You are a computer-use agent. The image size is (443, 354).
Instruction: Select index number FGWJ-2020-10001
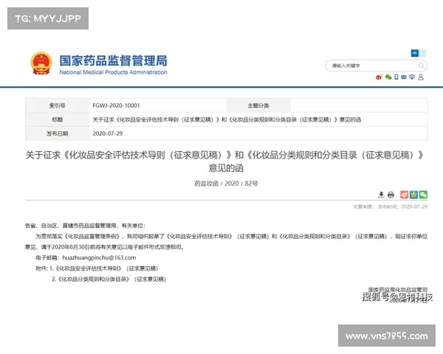click(116, 105)
